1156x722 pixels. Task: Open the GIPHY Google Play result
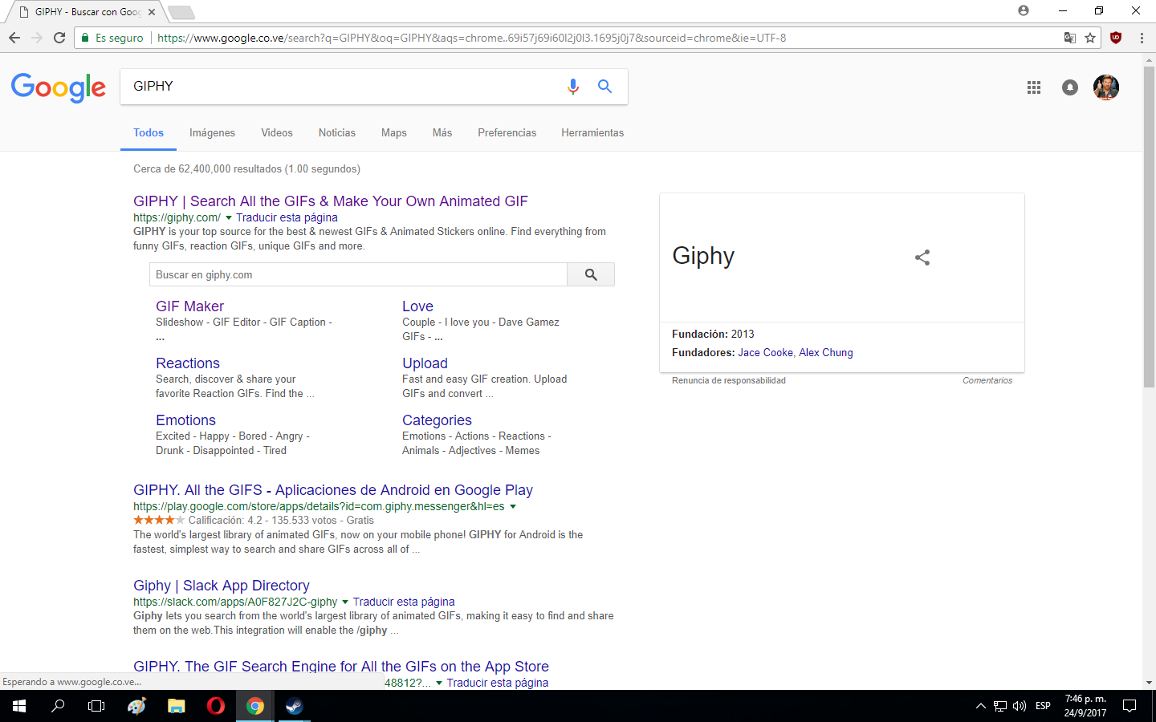coord(333,490)
